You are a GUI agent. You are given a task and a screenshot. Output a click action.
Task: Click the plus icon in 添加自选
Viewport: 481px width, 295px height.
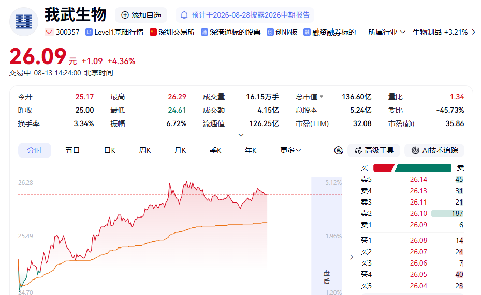(125, 15)
